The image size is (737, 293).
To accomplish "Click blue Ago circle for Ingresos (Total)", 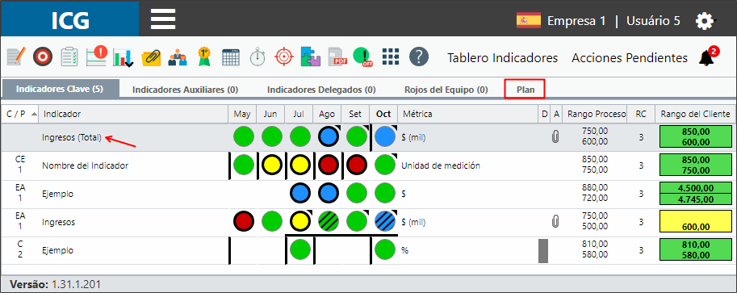I will pos(329,137).
